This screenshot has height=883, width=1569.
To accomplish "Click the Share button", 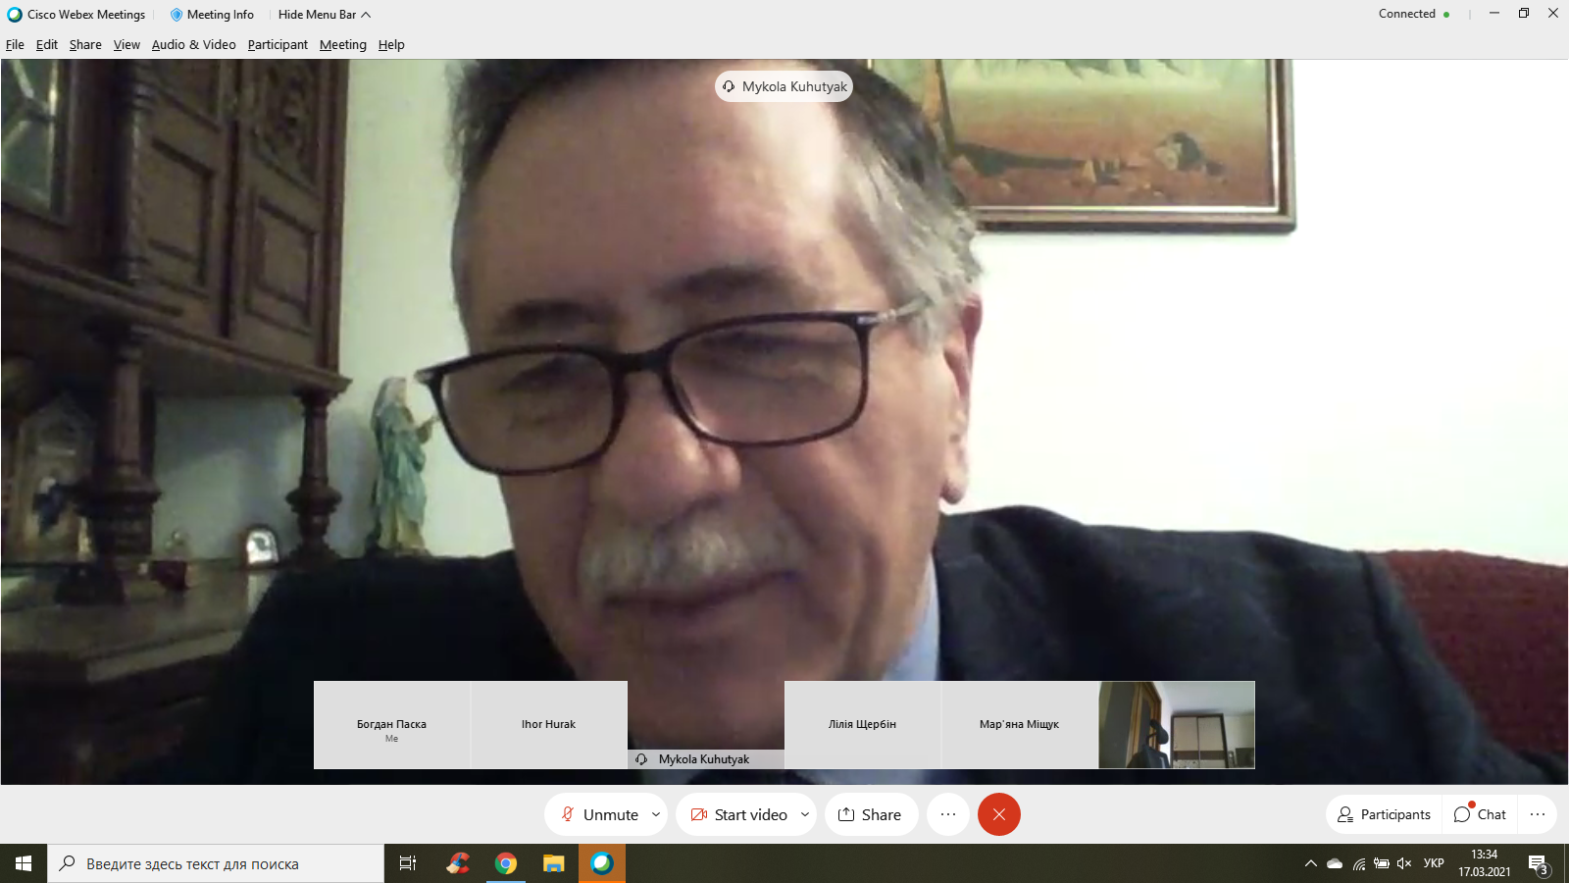I will point(870,814).
